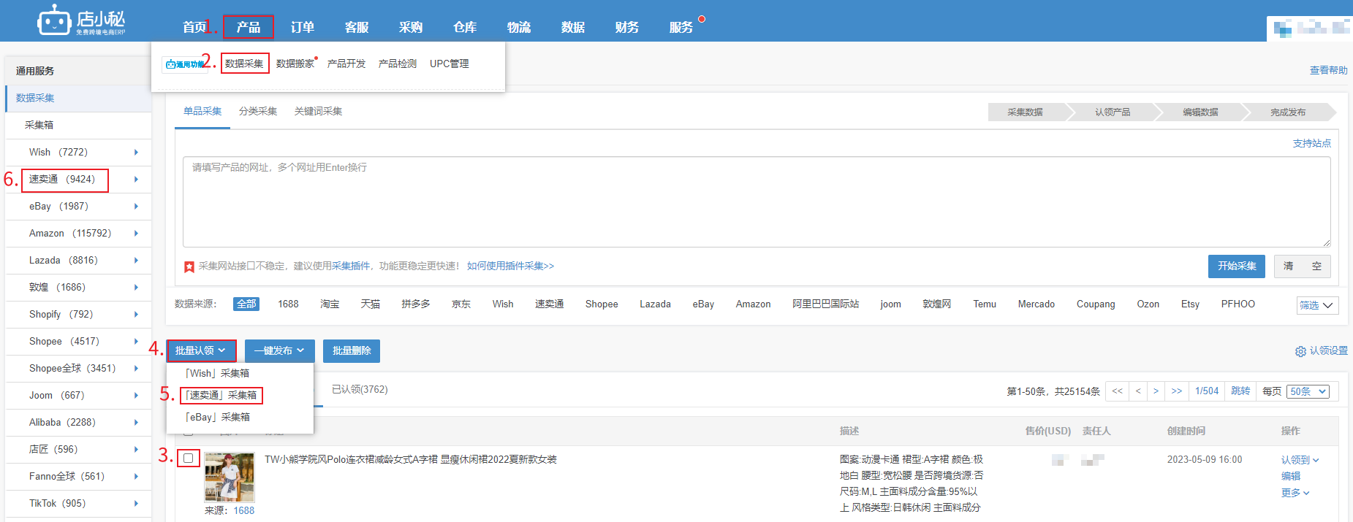
Task: Click the 批量删除 button
Action: pos(352,350)
